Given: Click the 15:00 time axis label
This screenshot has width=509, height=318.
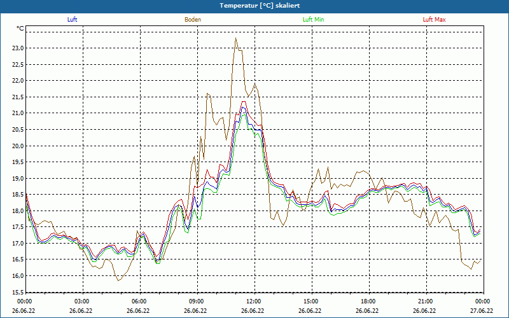Looking at the screenshot, I should pyautogui.click(x=310, y=301).
